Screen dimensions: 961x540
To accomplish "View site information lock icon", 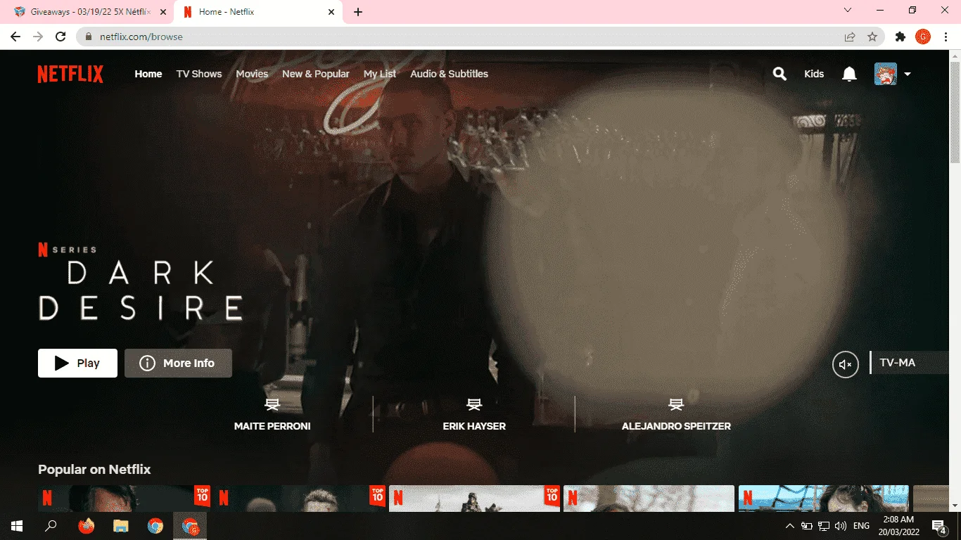I will point(89,37).
